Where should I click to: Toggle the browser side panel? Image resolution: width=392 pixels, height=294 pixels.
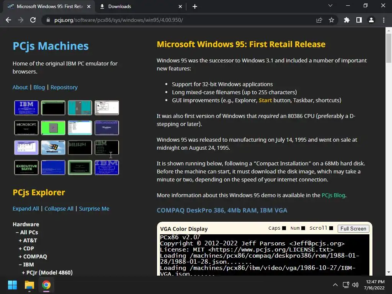point(359,20)
